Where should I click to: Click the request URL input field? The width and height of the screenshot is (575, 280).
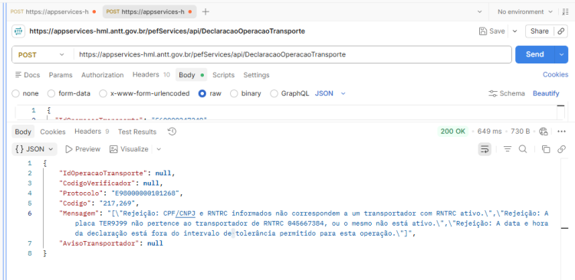click(x=293, y=54)
